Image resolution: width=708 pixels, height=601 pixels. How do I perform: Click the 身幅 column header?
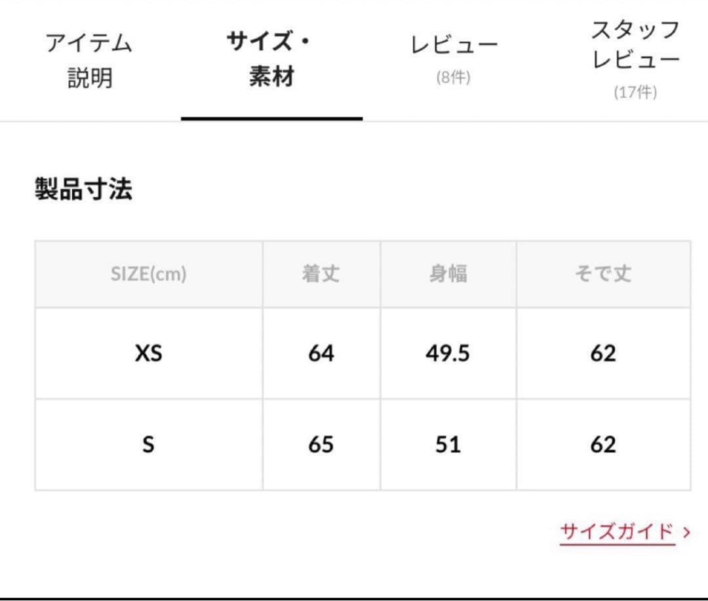448,274
